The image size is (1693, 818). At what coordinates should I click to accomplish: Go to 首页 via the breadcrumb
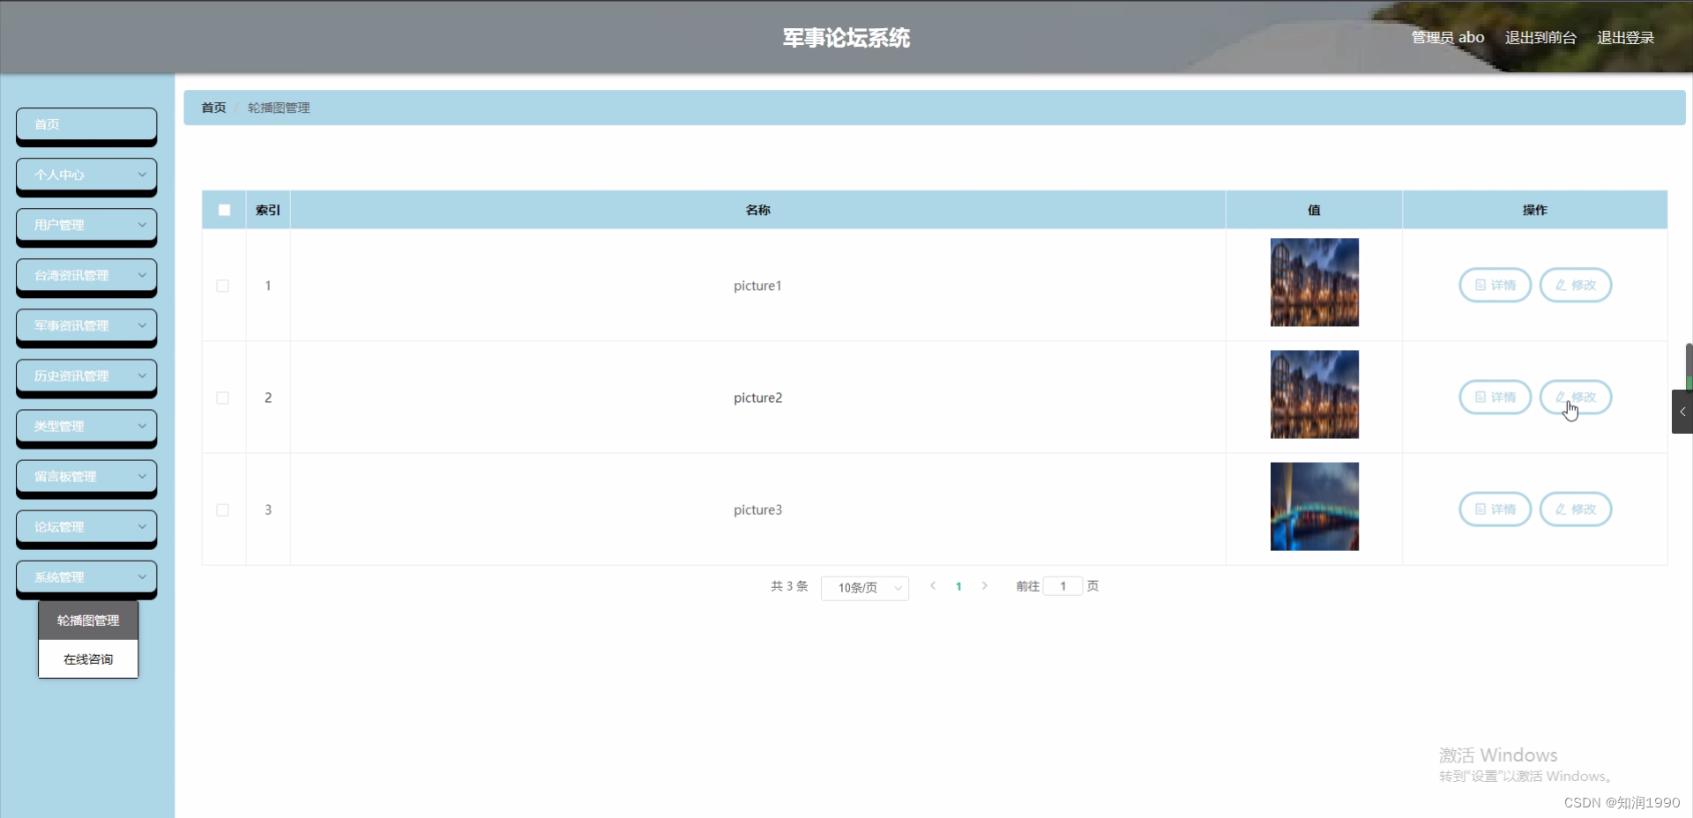tap(212, 107)
